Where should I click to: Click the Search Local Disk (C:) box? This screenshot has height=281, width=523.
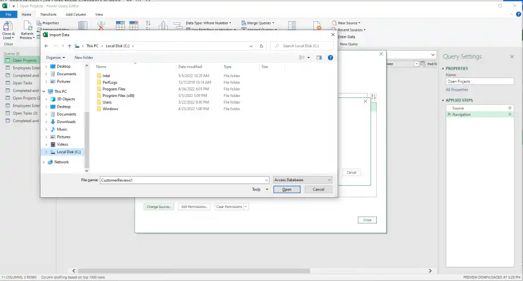click(302, 46)
